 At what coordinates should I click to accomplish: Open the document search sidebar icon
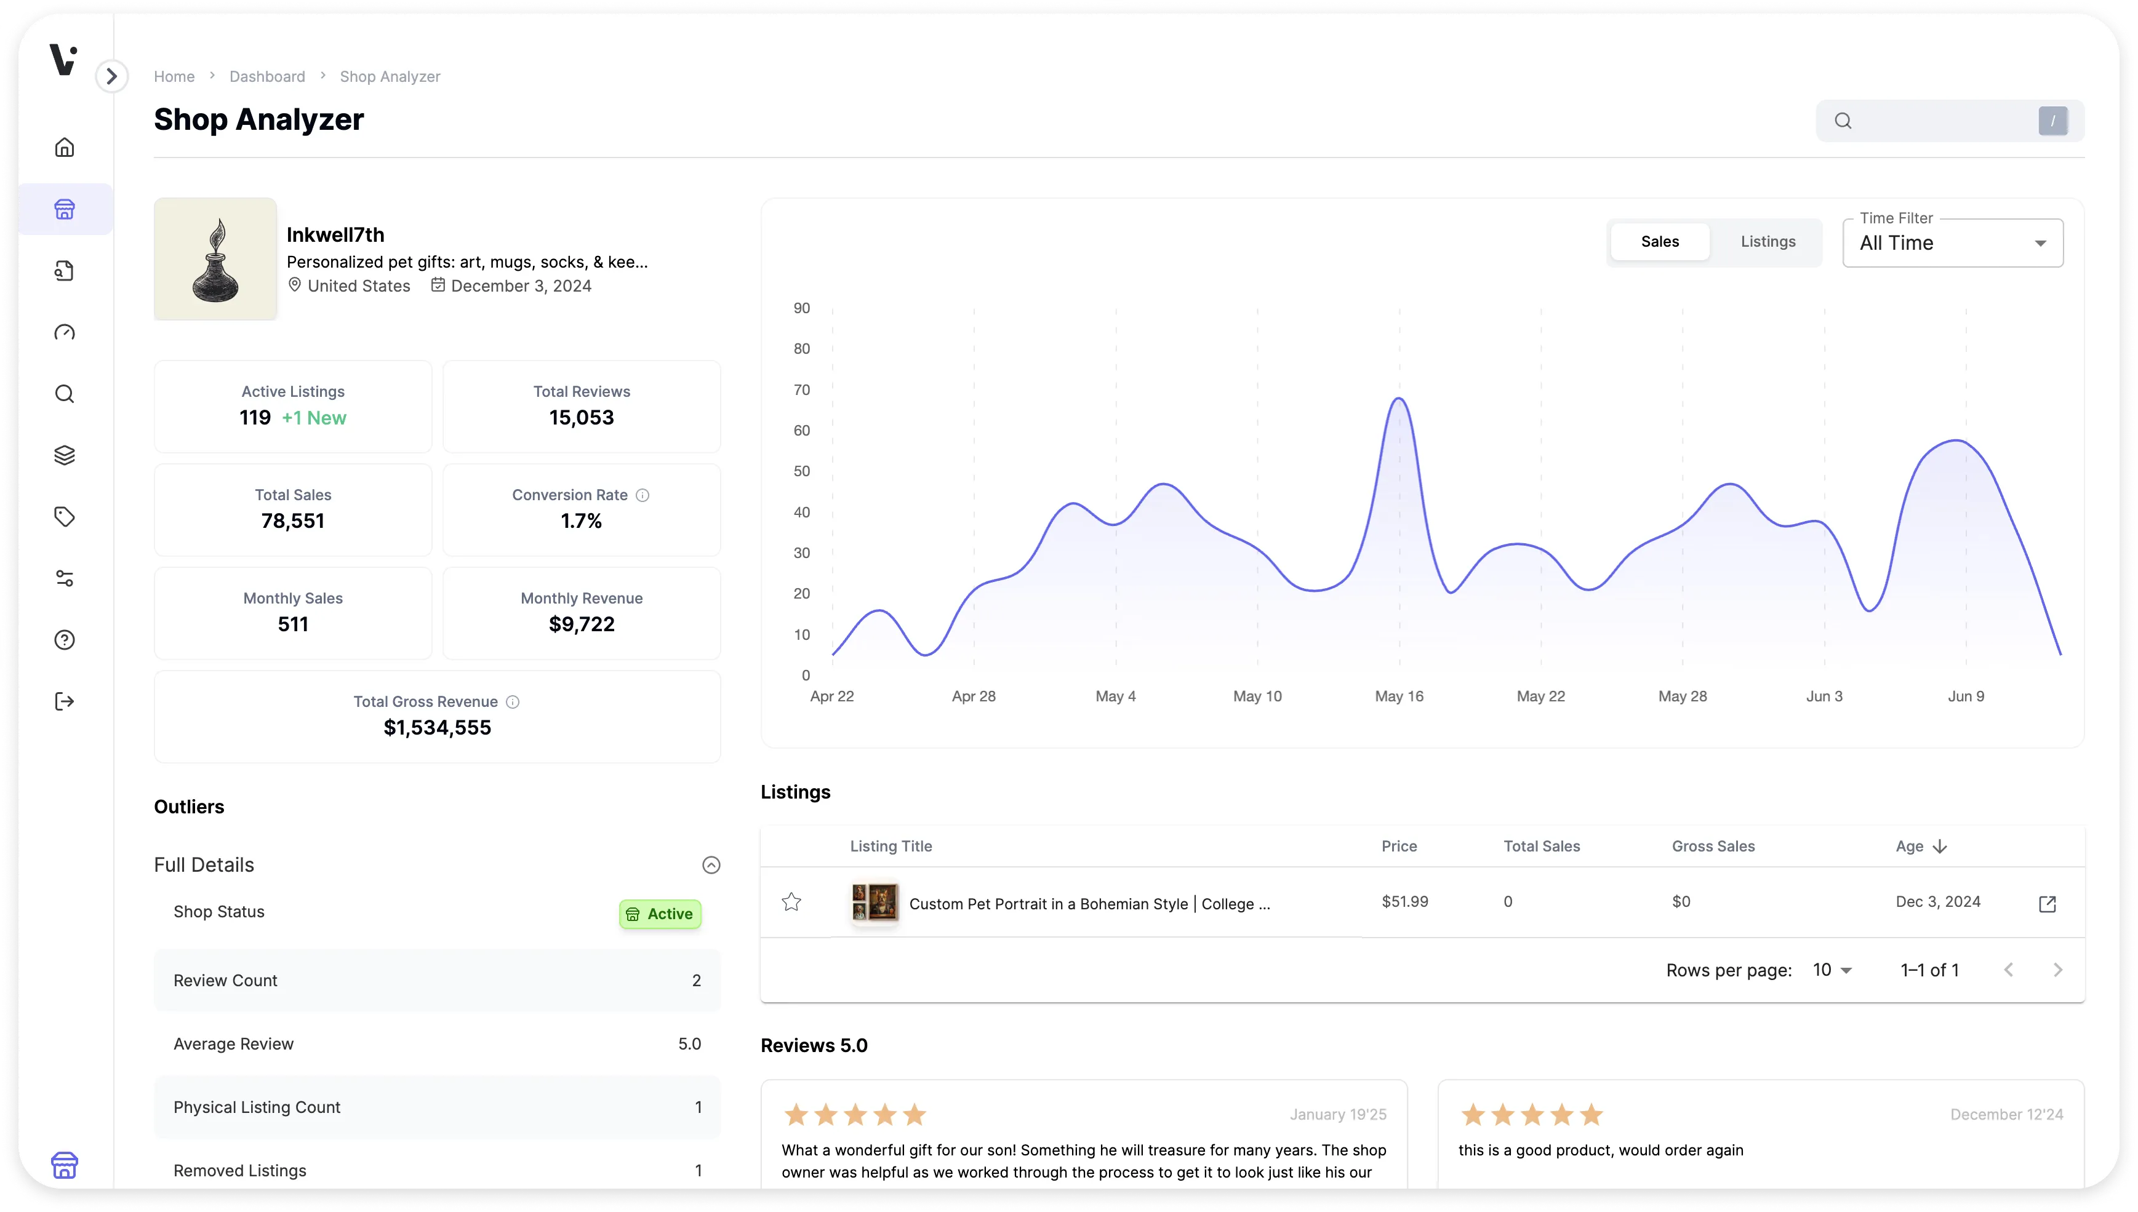(64, 271)
